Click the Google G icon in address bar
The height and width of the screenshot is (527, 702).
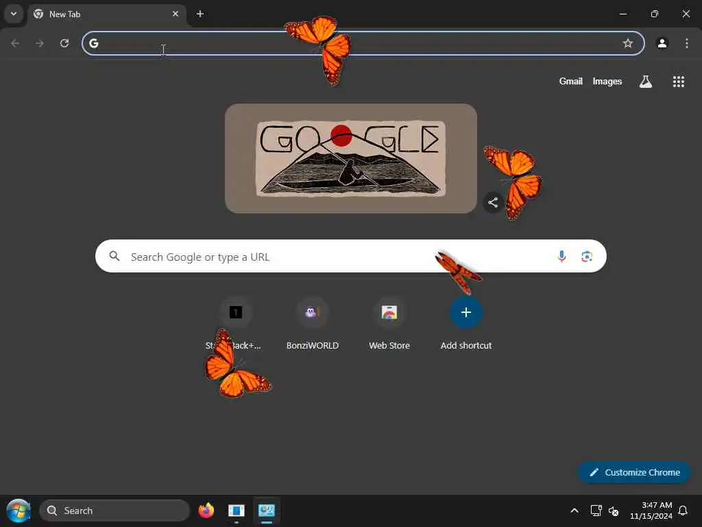(x=93, y=43)
